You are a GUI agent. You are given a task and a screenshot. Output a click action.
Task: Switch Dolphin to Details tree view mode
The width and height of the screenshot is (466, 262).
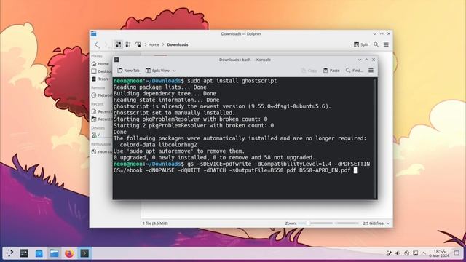coord(138,44)
